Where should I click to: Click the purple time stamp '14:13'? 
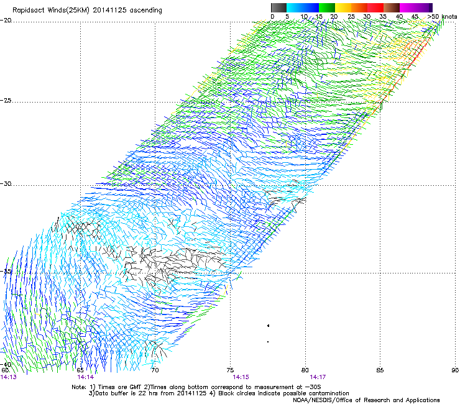click(9, 377)
